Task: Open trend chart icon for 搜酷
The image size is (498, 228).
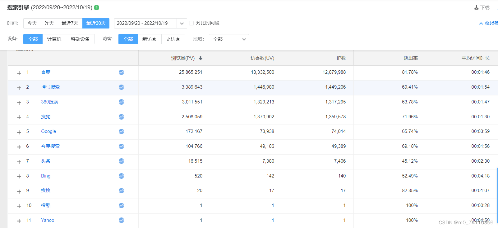Action: tap(121, 205)
